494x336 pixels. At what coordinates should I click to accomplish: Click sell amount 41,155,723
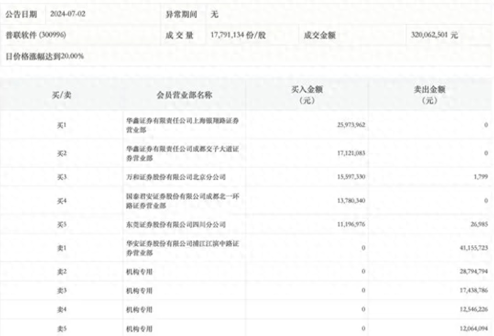pos(474,248)
